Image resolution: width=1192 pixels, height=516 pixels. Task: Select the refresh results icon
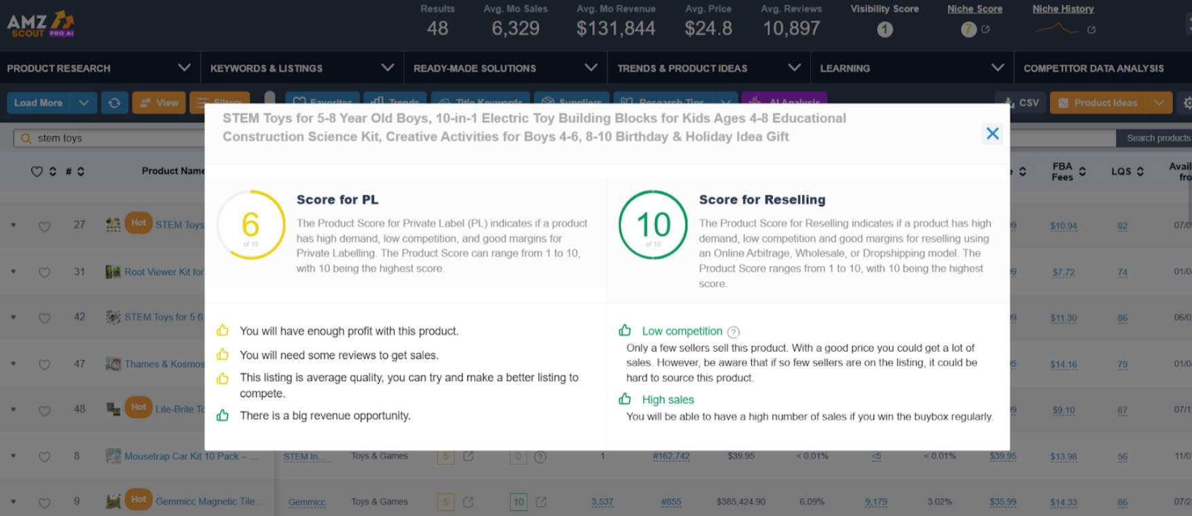114,102
